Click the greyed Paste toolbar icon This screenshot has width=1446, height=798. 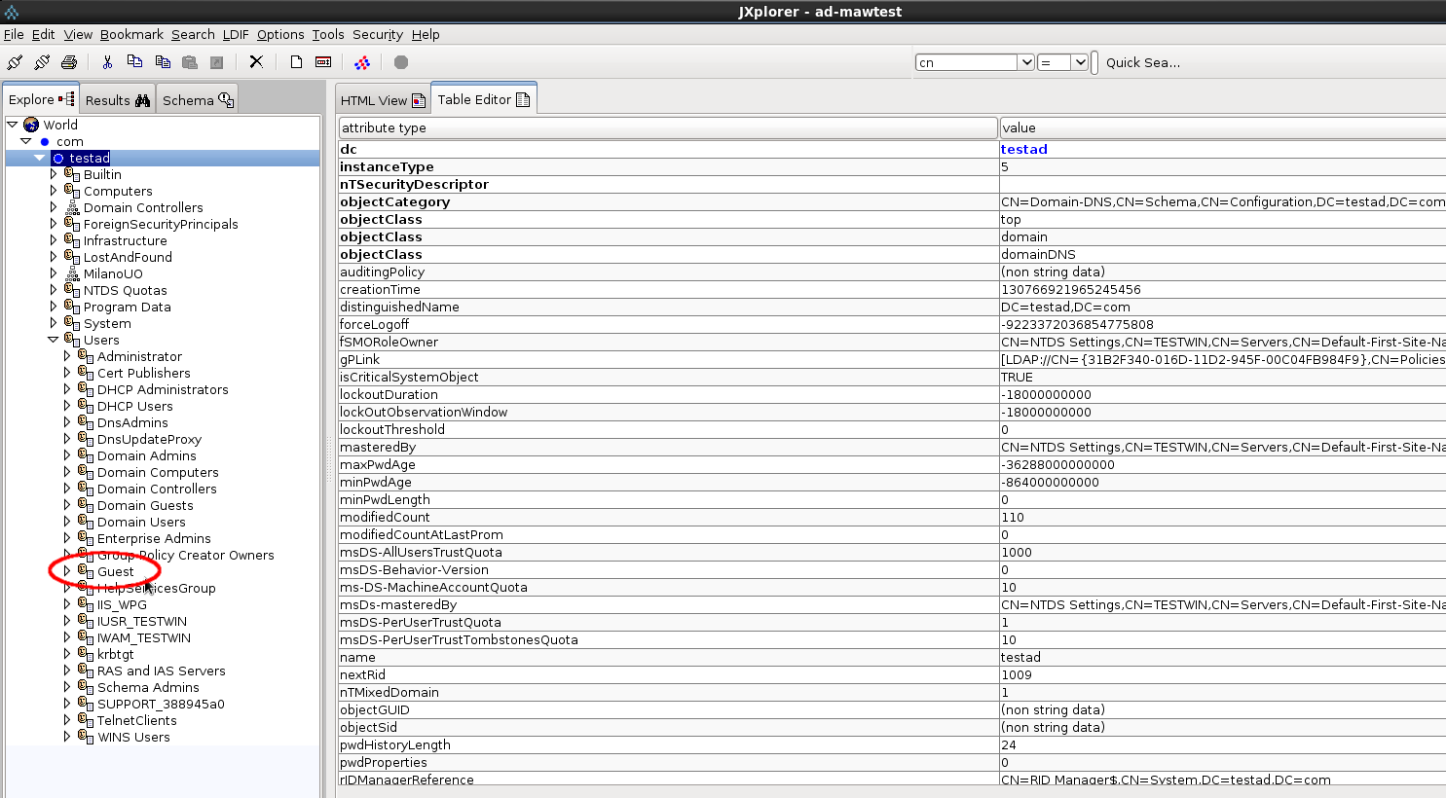(x=190, y=62)
